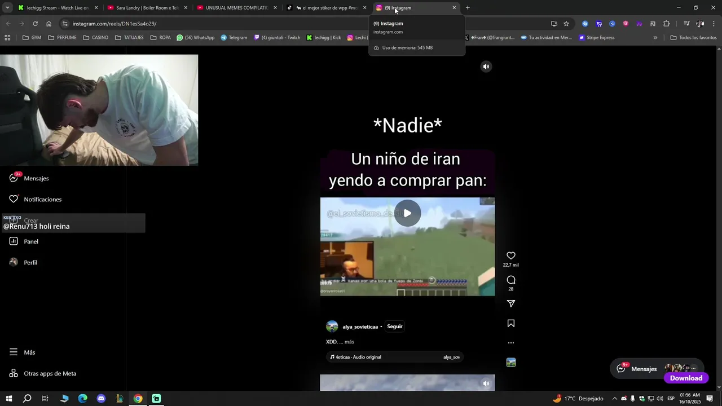Go back to previous page
This screenshot has width=722, height=406.
(x=8, y=24)
